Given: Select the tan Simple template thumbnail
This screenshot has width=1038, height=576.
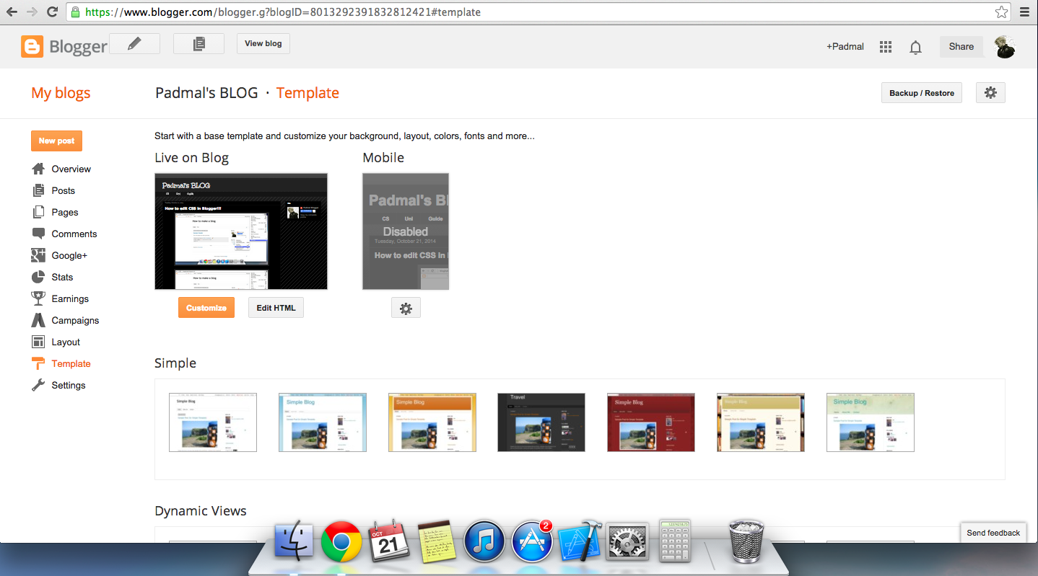Looking at the screenshot, I should coord(761,422).
